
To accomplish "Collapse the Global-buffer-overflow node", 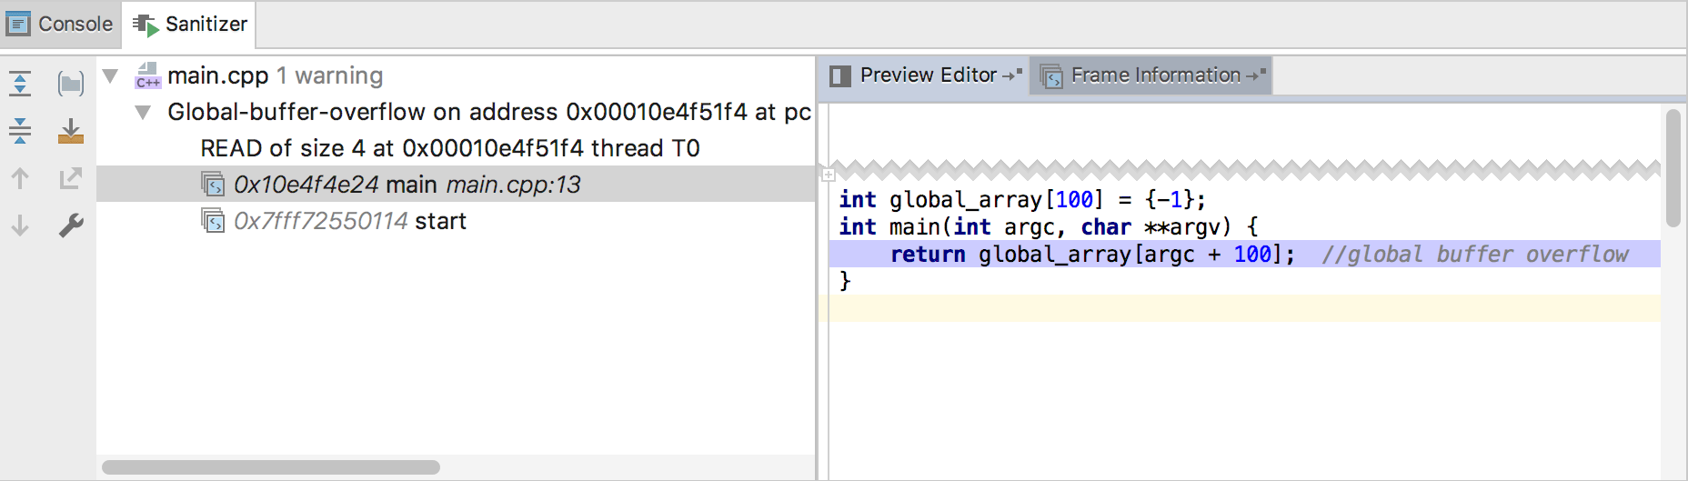I will [143, 112].
